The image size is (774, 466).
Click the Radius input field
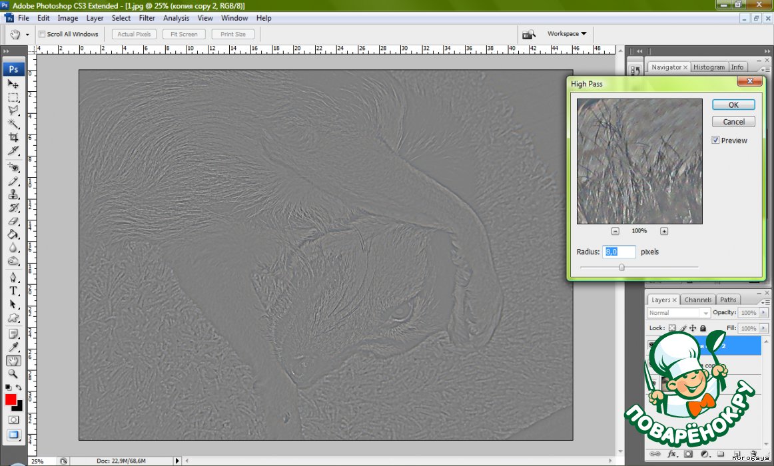[x=619, y=252]
